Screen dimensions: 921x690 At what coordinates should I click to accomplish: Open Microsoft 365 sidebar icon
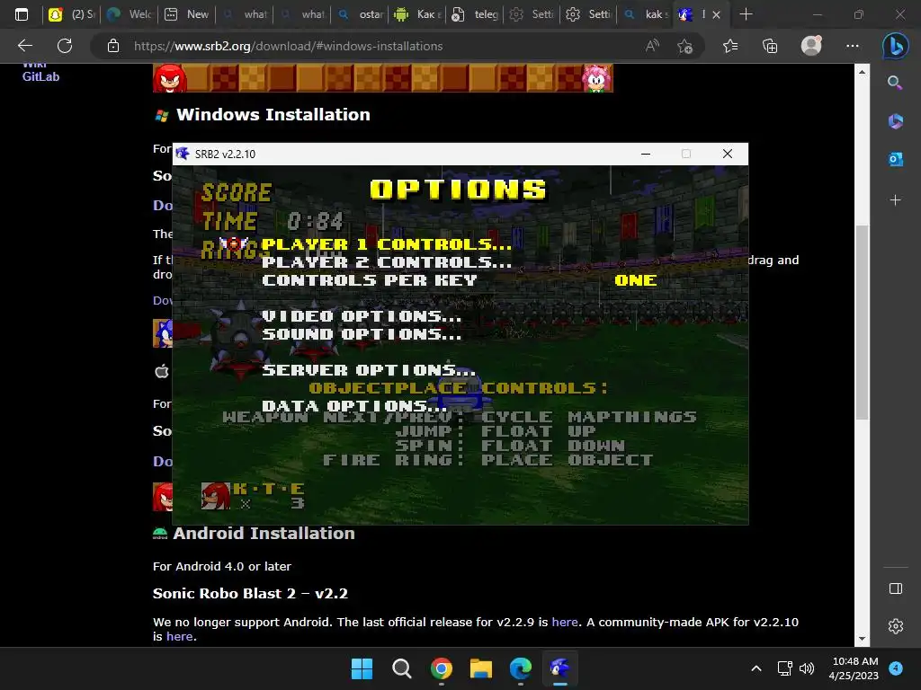[895, 121]
